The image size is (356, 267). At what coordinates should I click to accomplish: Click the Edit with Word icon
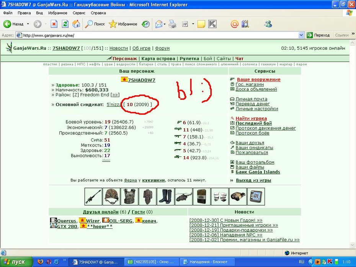point(185,24)
